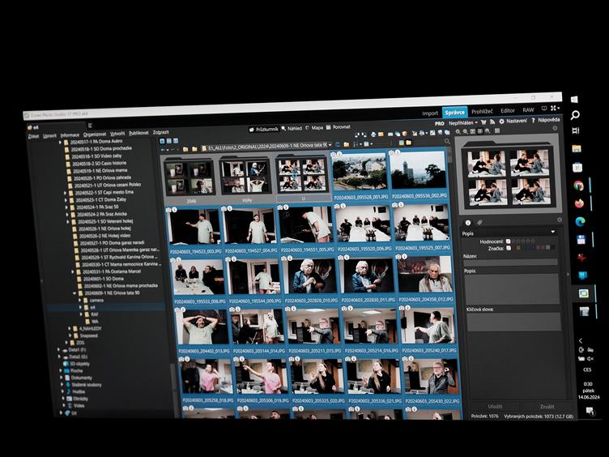Image resolution: width=609 pixels, height=457 pixels.
Task: Click the printer icon in toolbar
Action: (373, 135)
